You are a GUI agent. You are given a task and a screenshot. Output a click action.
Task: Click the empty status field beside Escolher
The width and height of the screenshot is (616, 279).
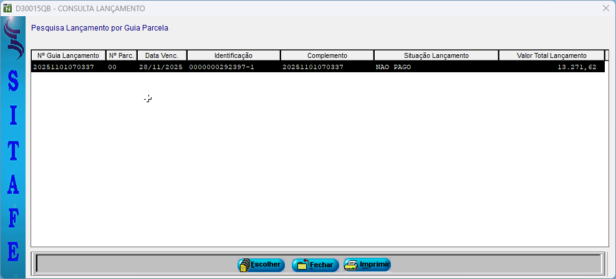134,264
